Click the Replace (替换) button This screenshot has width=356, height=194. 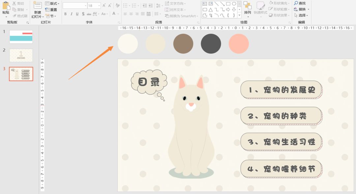click(x=301, y=9)
